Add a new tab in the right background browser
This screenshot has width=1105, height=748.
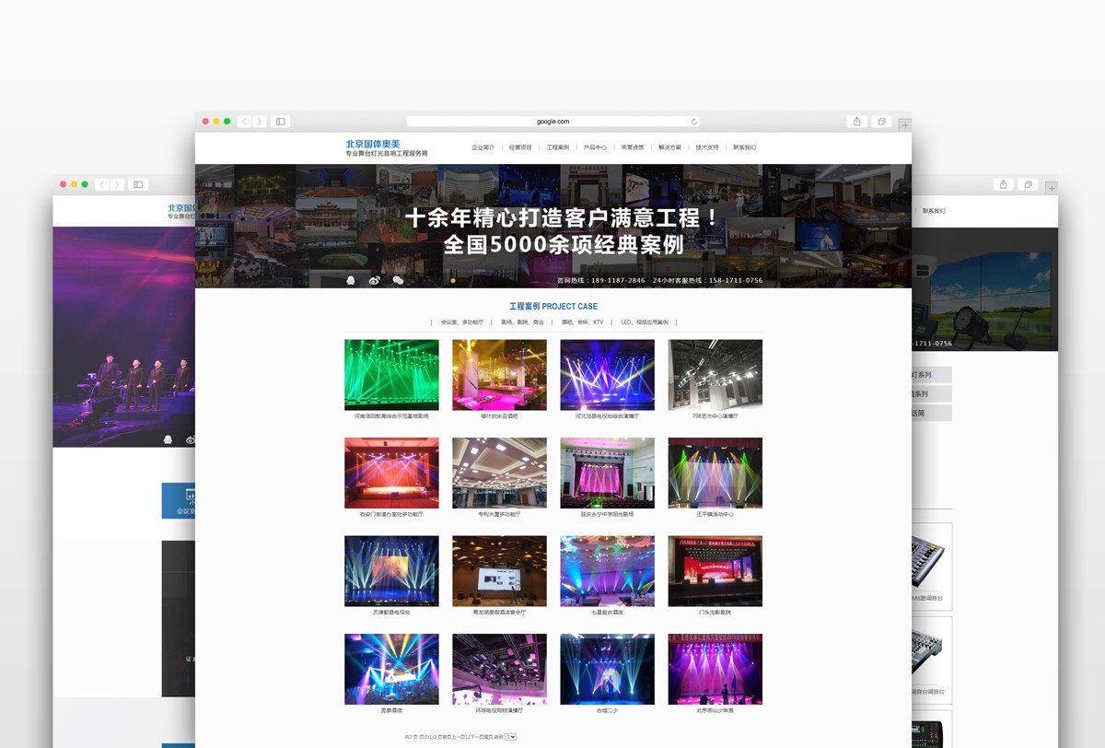[x=1051, y=188]
